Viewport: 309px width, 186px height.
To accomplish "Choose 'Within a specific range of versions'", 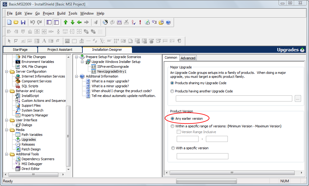I will pos(172,126).
